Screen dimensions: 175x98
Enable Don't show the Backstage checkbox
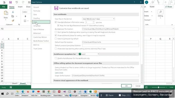(x=56, y=32)
